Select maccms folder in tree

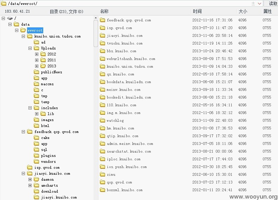pyautogui.click(x=47, y=84)
